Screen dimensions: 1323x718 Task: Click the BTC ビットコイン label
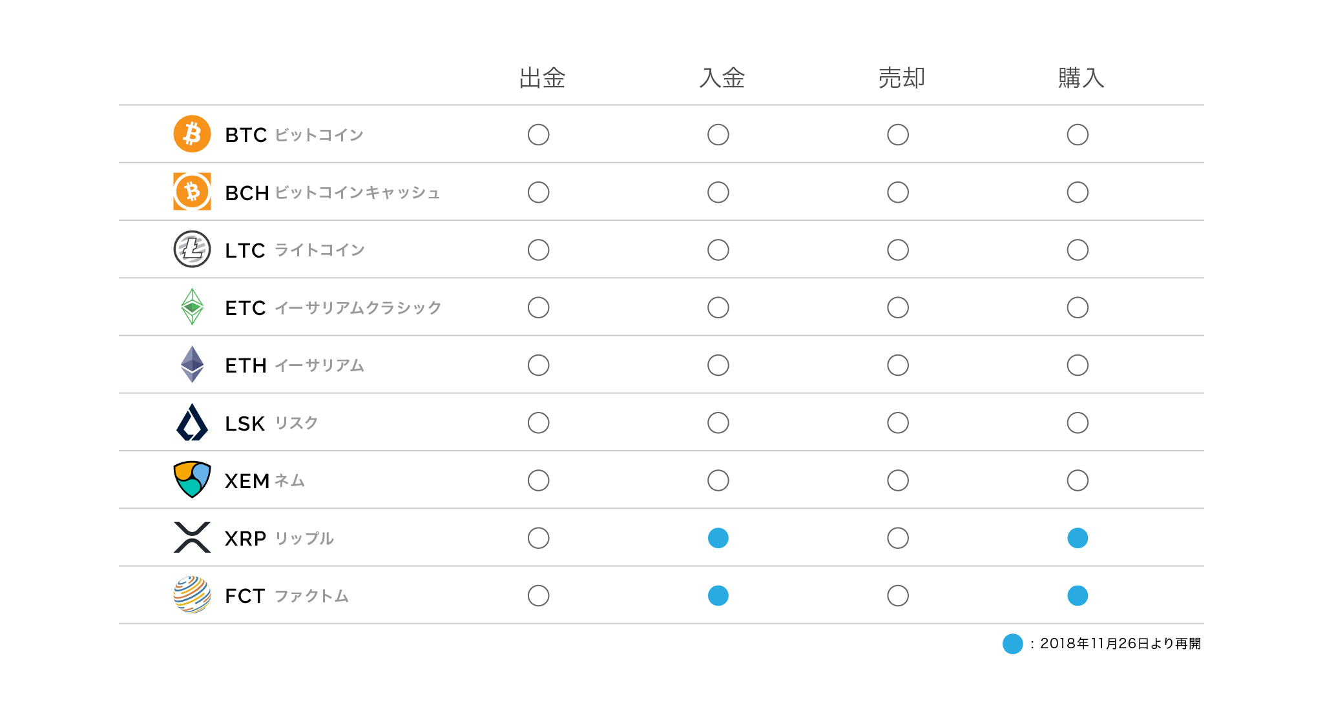pos(294,135)
